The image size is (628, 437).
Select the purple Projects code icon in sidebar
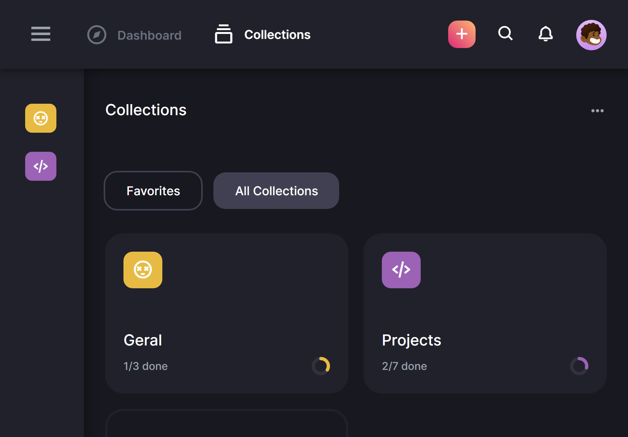[x=41, y=166]
